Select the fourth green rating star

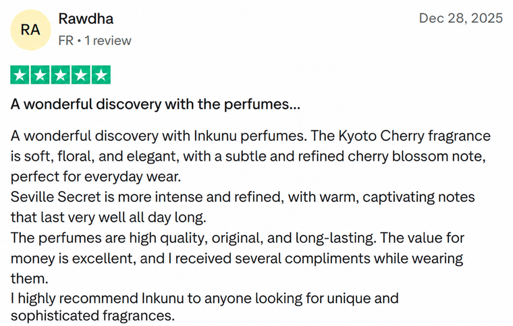pos(81,75)
